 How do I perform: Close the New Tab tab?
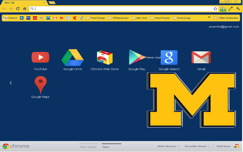(x=44, y=3)
